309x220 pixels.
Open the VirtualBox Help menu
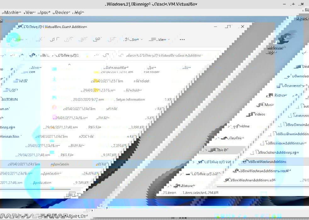(78, 12)
